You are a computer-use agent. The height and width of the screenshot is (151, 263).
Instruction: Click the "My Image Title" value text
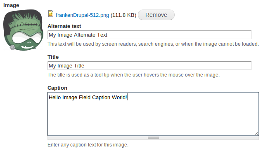tap(66, 66)
